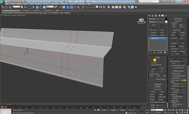Toggle the Angle Snap icon

click(72, 7)
